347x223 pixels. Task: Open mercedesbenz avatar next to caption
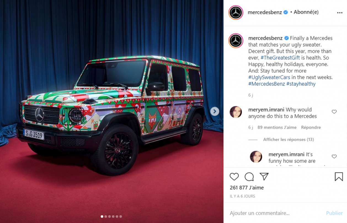(x=236, y=41)
